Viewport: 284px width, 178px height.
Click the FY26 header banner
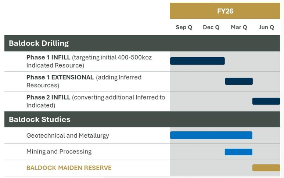(x=225, y=11)
